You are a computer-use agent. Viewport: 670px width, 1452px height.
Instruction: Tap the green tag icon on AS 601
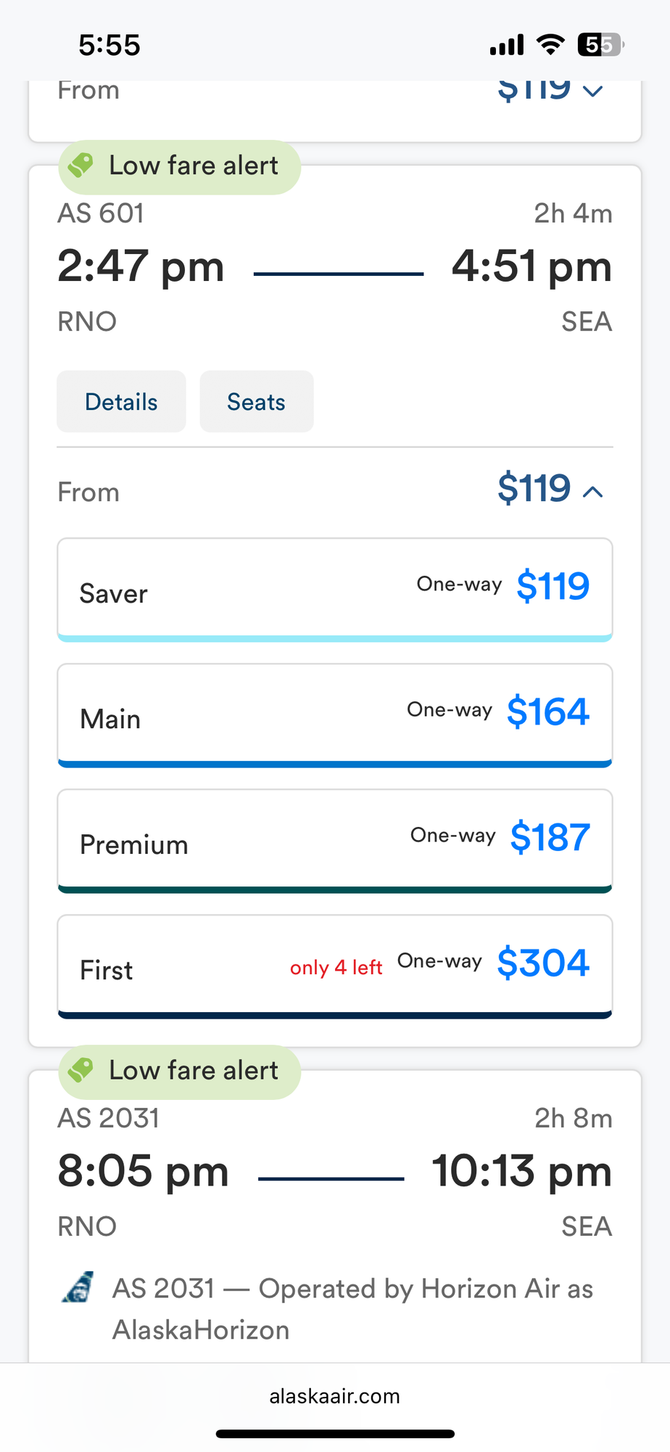click(x=80, y=166)
